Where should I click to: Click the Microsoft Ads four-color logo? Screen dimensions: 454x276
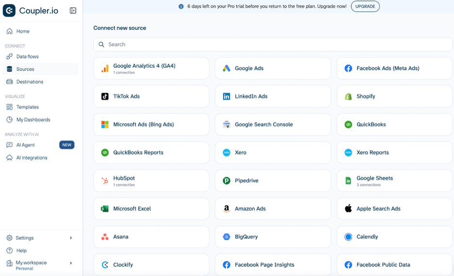105,124
